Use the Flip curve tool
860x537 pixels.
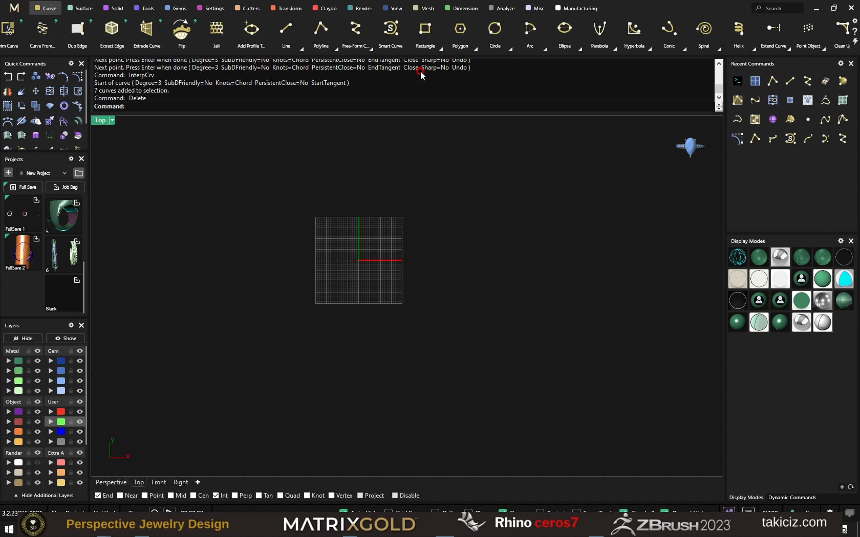coord(182,34)
